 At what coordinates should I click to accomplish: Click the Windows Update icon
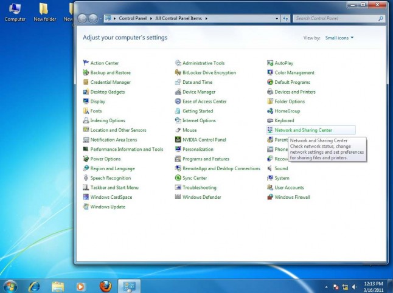click(x=86, y=207)
